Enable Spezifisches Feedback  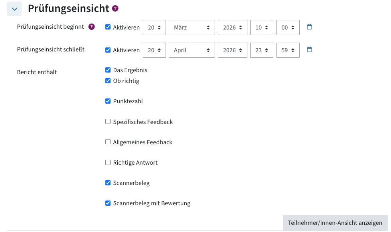[x=108, y=122]
